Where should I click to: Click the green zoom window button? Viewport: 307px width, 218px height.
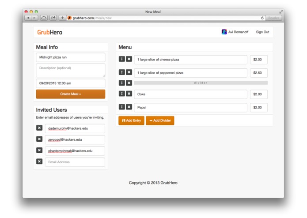pos(36,12)
